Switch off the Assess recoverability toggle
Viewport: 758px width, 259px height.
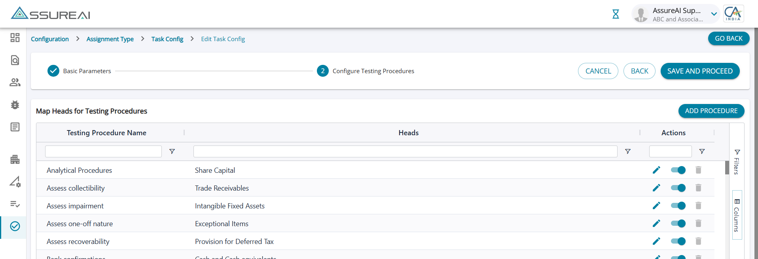pyautogui.click(x=678, y=241)
